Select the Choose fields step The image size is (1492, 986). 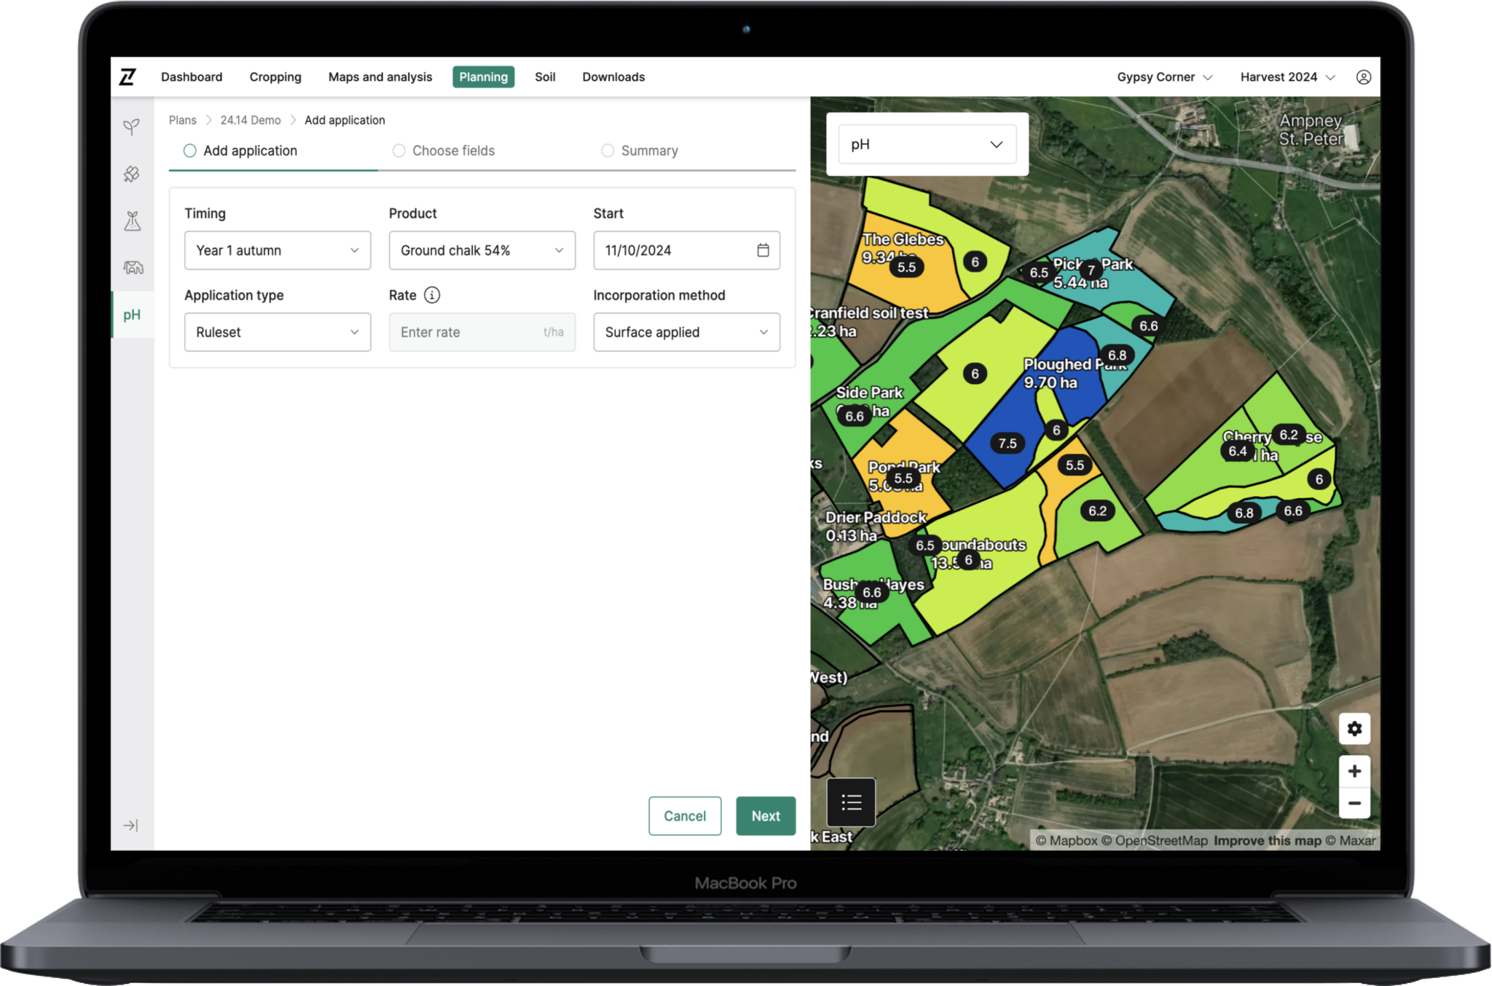[399, 150]
